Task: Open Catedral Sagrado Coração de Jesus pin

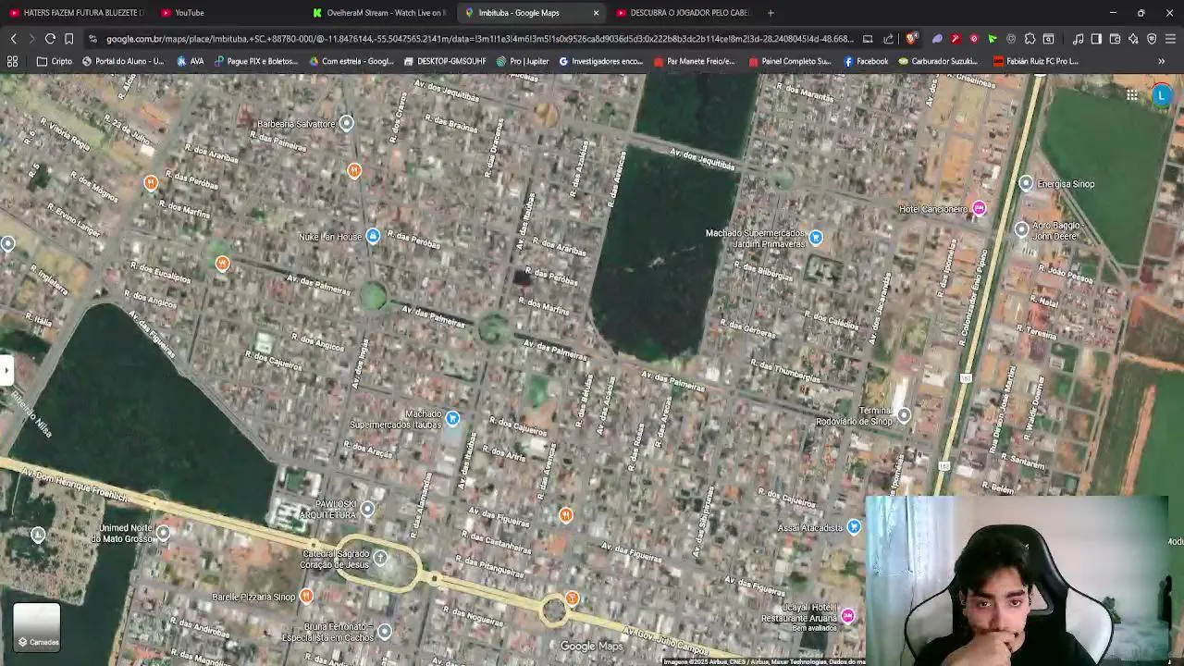Action: [x=380, y=558]
